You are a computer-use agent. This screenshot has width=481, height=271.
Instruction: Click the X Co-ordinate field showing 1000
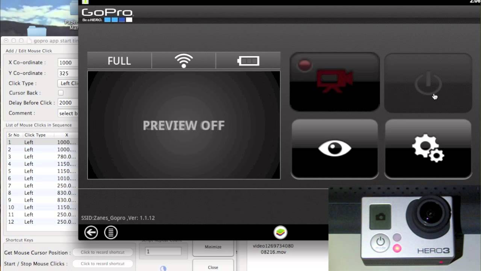(68, 62)
